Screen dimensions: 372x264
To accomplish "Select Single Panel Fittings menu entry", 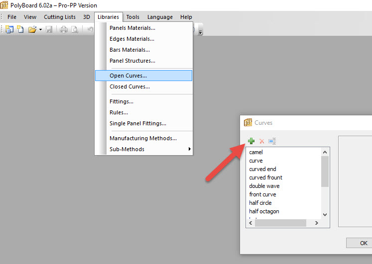I will click(x=144, y=123).
